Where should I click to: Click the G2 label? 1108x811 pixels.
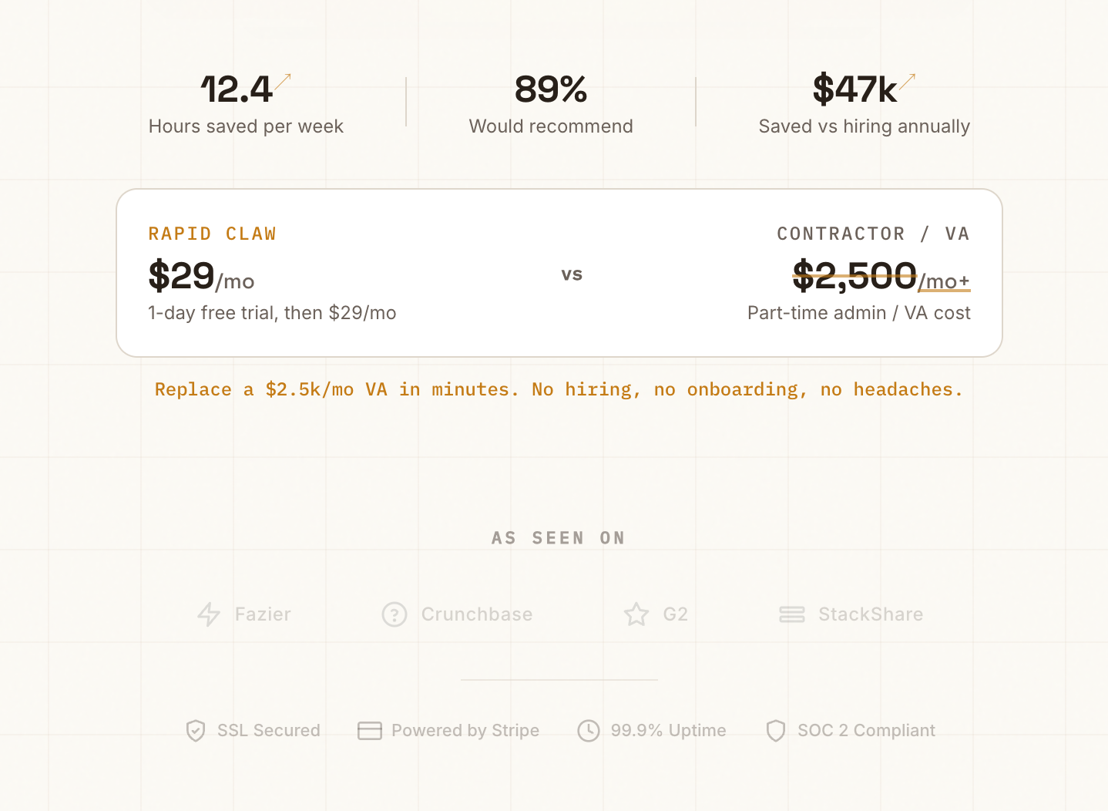[x=675, y=614]
